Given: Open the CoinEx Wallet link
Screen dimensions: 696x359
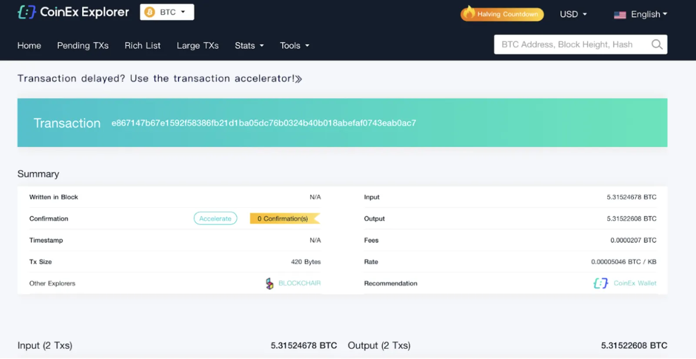Looking at the screenshot, I should point(635,283).
